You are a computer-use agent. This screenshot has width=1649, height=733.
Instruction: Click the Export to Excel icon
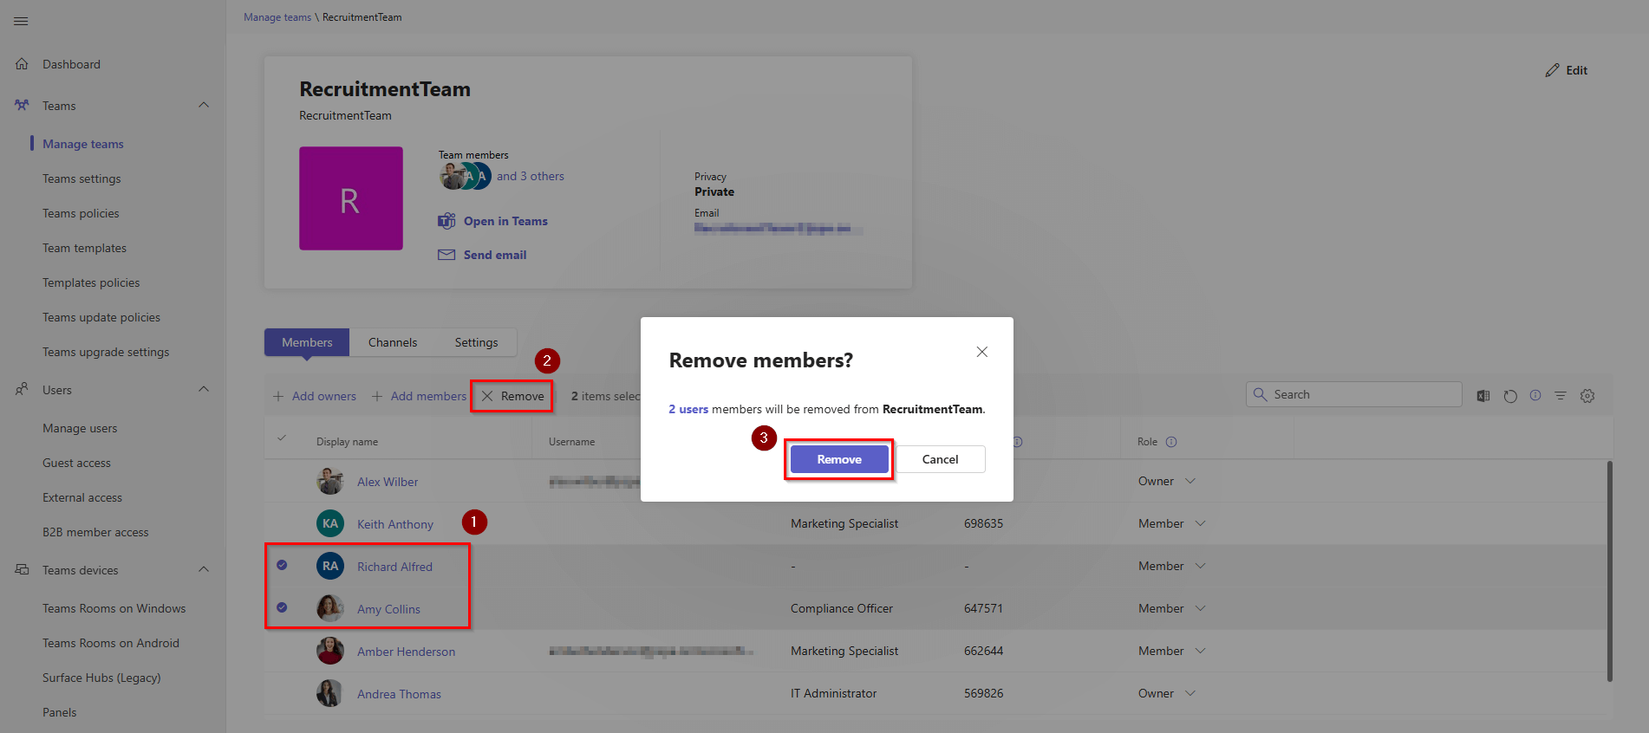coord(1483,395)
